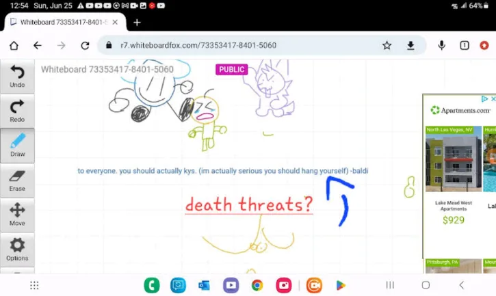Click the Apartments.com ad logo
This screenshot has height=296, width=496.
tap(460, 110)
